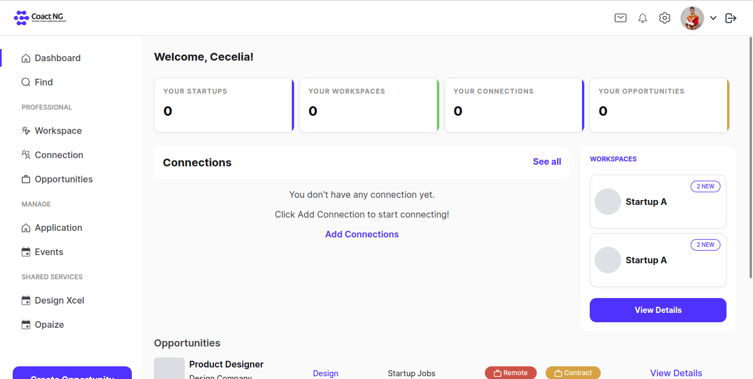This screenshot has height=379, width=753.
Task: Expand the profile dropdown chevron
Action: pyautogui.click(x=713, y=18)
